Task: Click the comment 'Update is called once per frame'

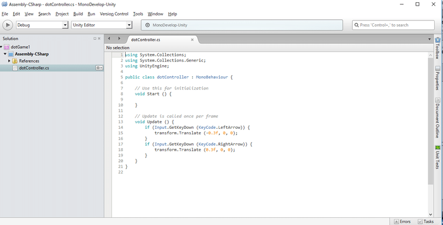Action: click(x=176, y=116)
